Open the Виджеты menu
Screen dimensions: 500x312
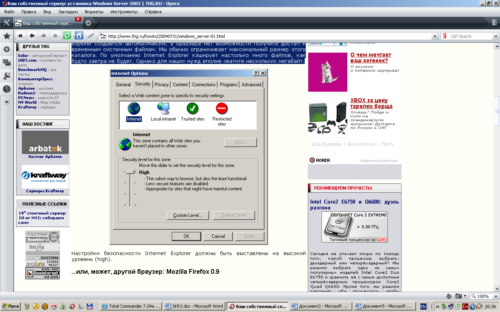(x=94, y=12)
